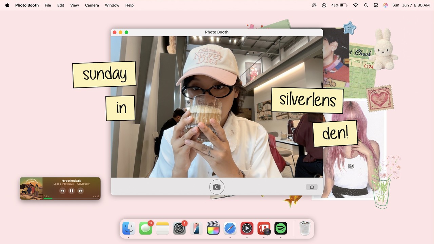Click the Photo Booth Dock icon
The width and height of the screenshot is (434, 244).
[264, 228]
